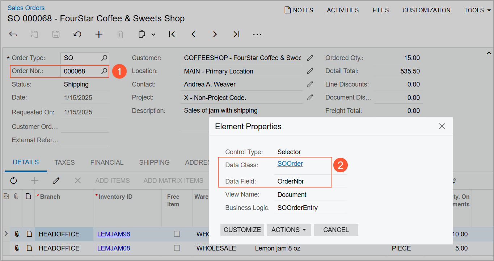The image size is (494, 261).
Task: Refresh the details grid
Action: tap(14, 180)
